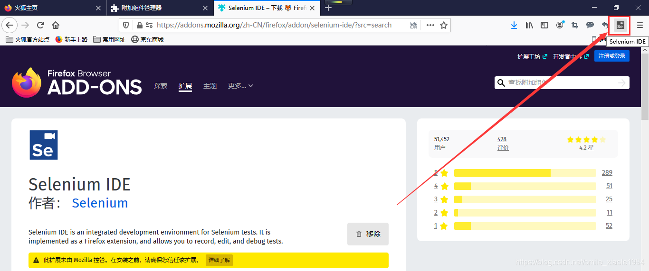Open the 京东商城 bookmark
649x271 pixels.
click(148, 40)
